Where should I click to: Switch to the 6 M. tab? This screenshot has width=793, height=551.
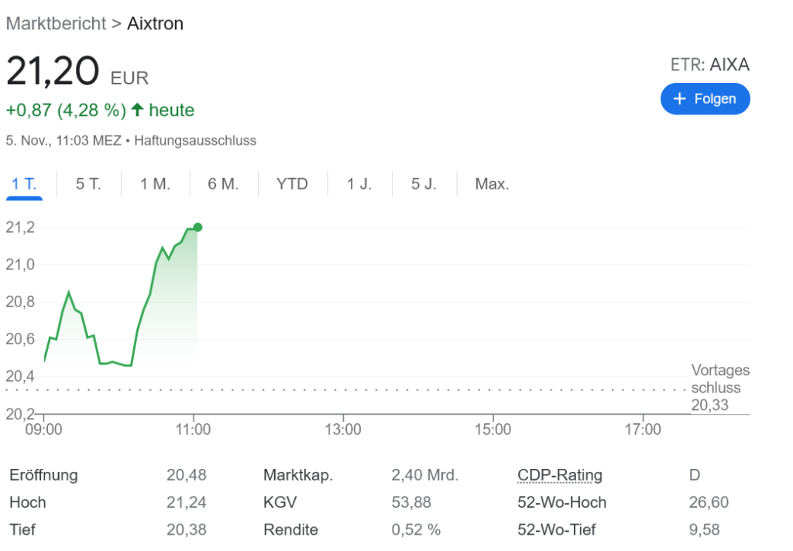click(x=223, y=184)
